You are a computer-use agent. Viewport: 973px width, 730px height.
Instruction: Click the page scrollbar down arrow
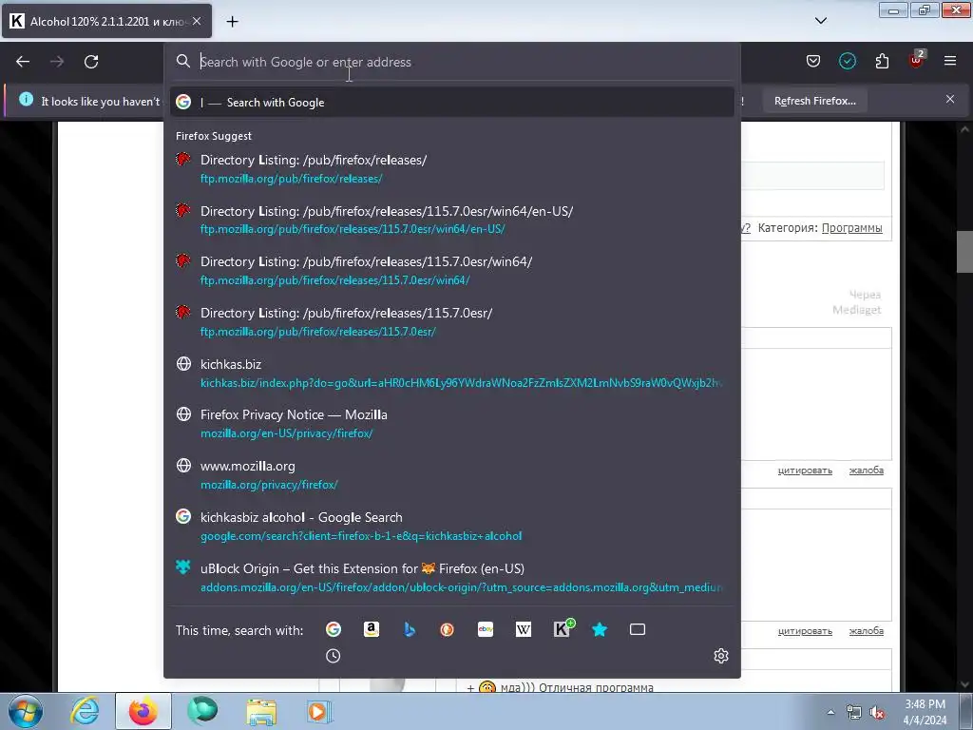tap(964, 684)
